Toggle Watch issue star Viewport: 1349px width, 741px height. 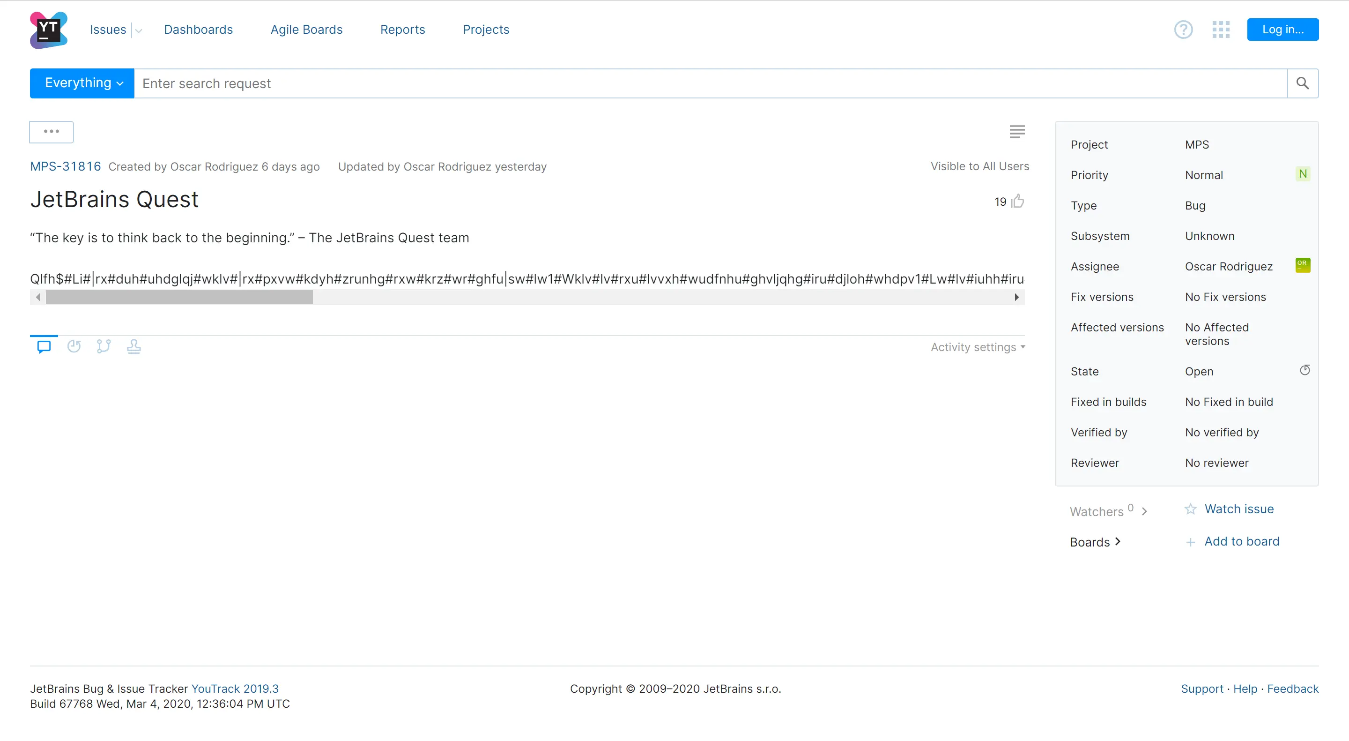[1190, 509]
